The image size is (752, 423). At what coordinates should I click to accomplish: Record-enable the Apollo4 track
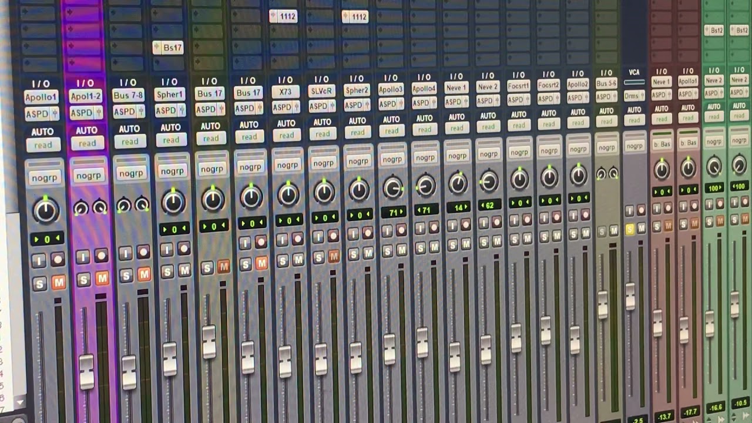(x=434, y=227)
